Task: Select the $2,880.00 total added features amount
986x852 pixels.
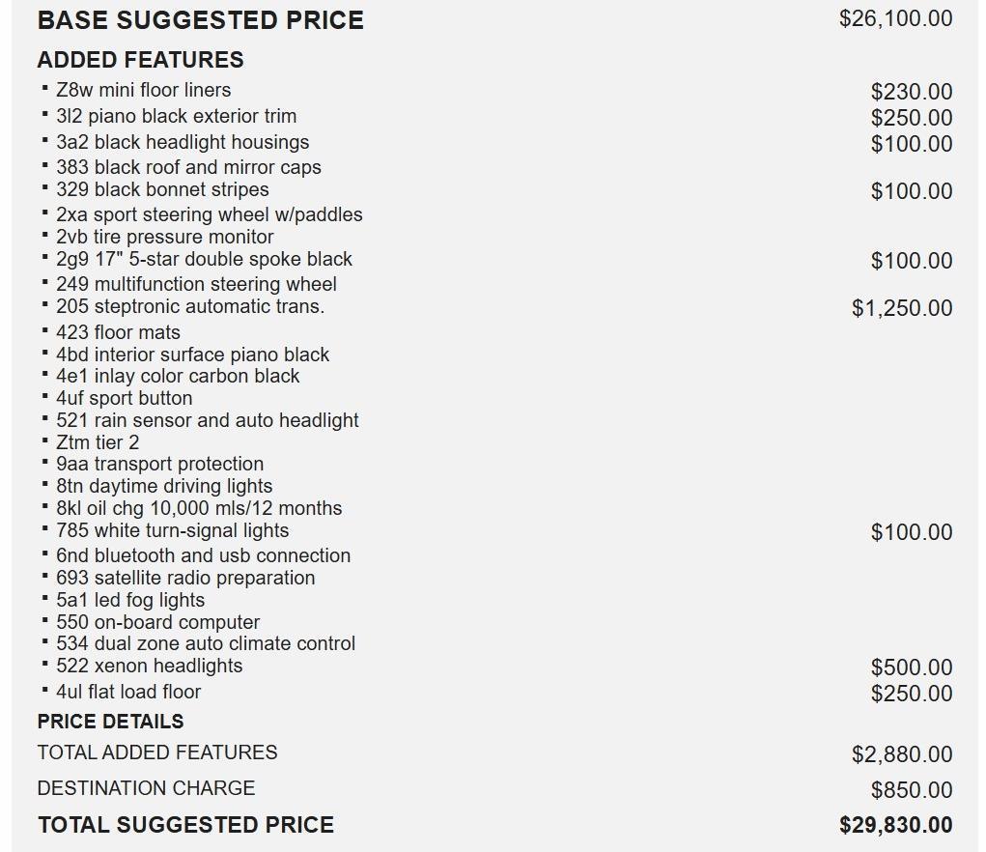Action: (x=901, y=754)
